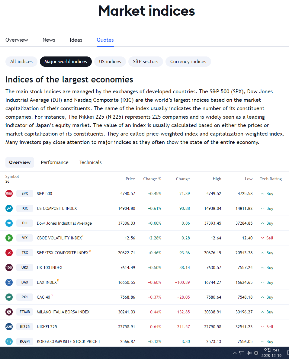Open the KOSPI ticker badge
Screen dimensions: 289x359
pos(25,341)
